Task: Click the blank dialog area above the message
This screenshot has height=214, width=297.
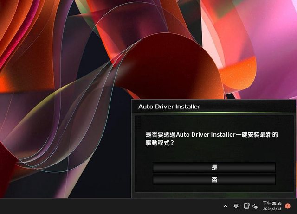Action: (x=214, y=122)
